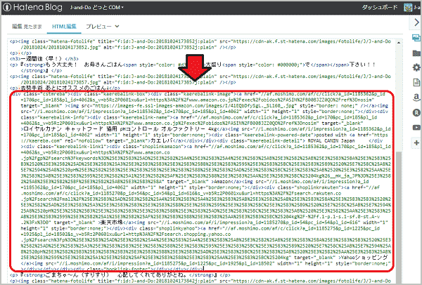422x285 pixels.
Task: Expand the プレビュー dropdown arrow
Action: pyautogui.click(x=117, y=27)
